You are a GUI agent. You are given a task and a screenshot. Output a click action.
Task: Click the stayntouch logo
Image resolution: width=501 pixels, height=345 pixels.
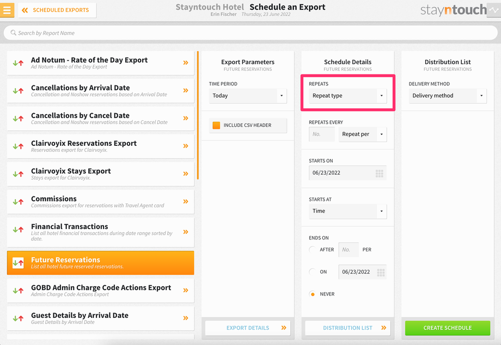click(453, 10)
